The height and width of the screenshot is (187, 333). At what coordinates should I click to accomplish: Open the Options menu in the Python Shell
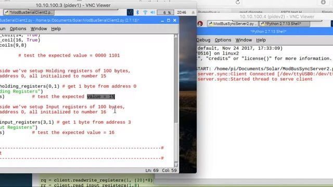pos(223,40)
